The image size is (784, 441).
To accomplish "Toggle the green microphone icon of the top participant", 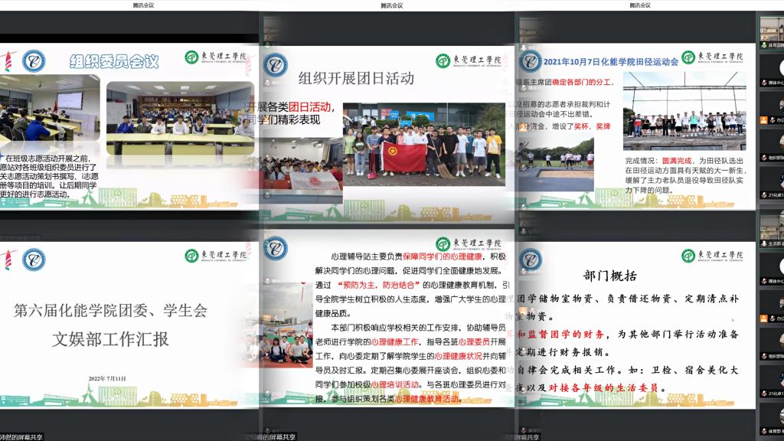I will click(763, 45).
